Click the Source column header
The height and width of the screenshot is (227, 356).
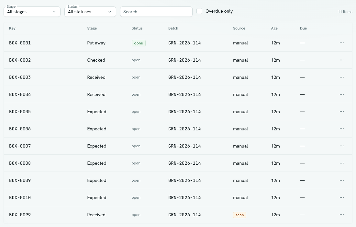click(x=239, y=28)
